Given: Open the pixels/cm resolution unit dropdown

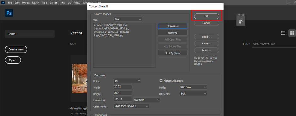Looking at the screenshot, I should click(147, 100).
